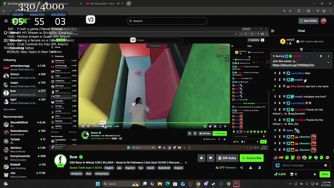Switch to the Sleepy Hallow YouTube tab
Screen dimensions: 334x188
point(104,4)
